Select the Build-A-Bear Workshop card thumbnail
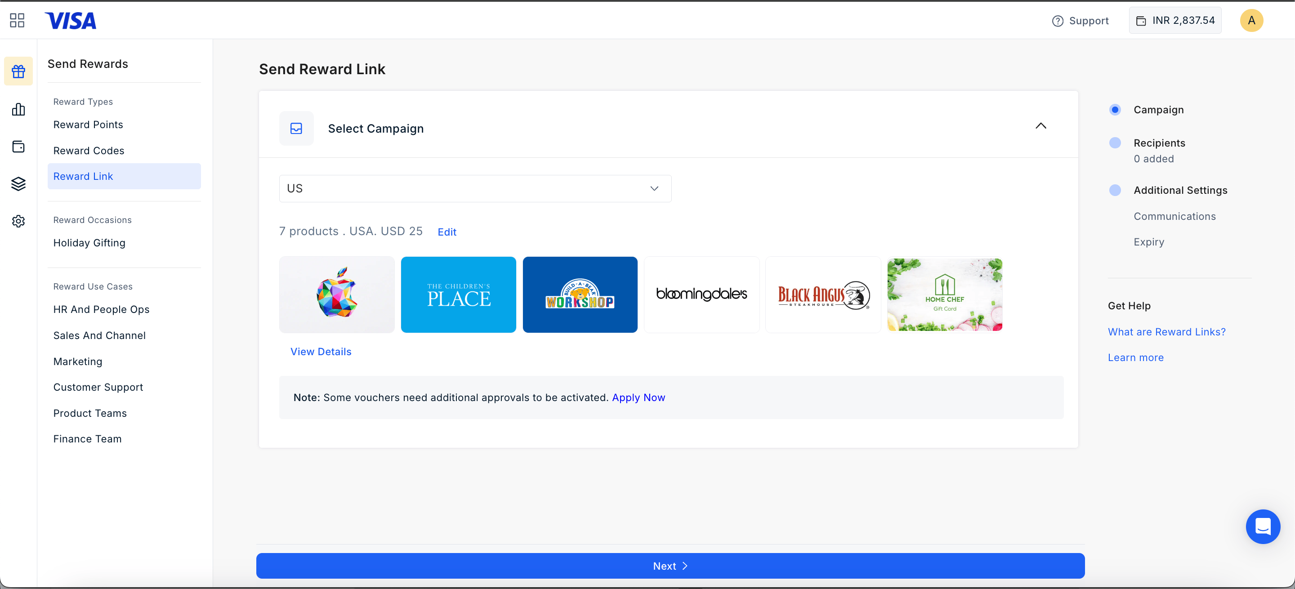The width and height of the screenshot is (1295, 589). coord(580,294)
